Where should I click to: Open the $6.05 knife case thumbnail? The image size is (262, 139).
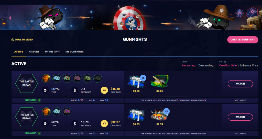pos(160,81)
